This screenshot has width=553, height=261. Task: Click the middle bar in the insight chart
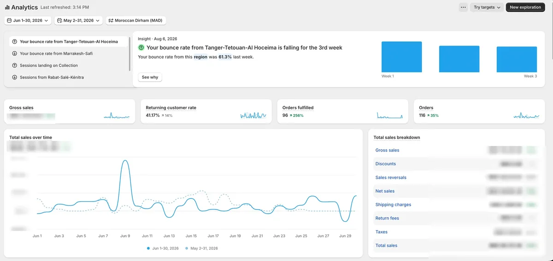click(x=459, y=59)
